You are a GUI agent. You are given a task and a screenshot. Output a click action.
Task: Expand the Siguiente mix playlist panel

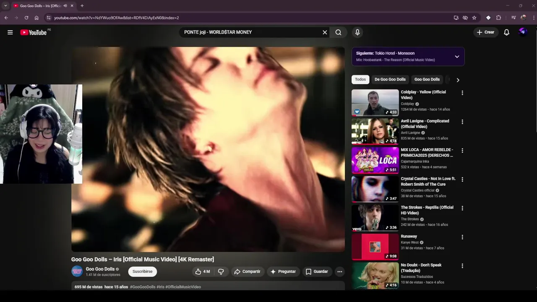click(x=457, y=57)
